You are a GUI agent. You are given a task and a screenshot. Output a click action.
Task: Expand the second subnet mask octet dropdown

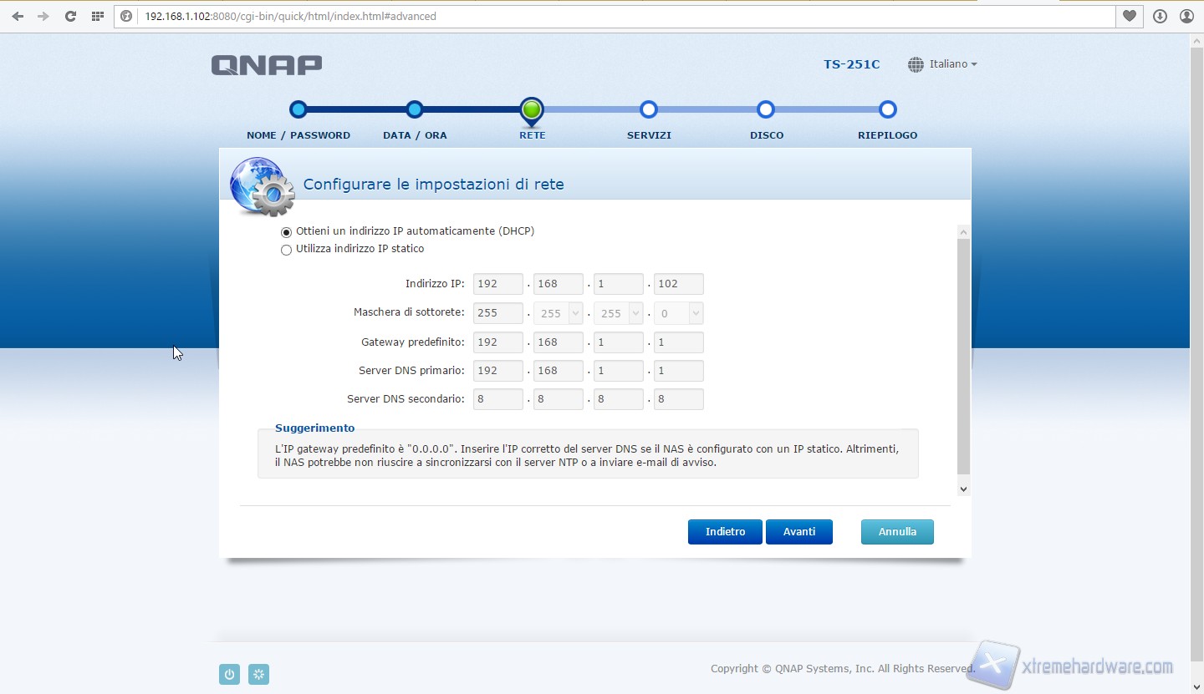coord(574,313)
